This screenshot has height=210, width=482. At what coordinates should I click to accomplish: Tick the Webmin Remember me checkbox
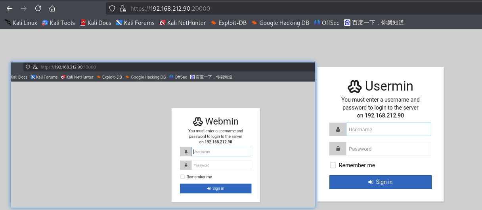[x=182, y=177]
